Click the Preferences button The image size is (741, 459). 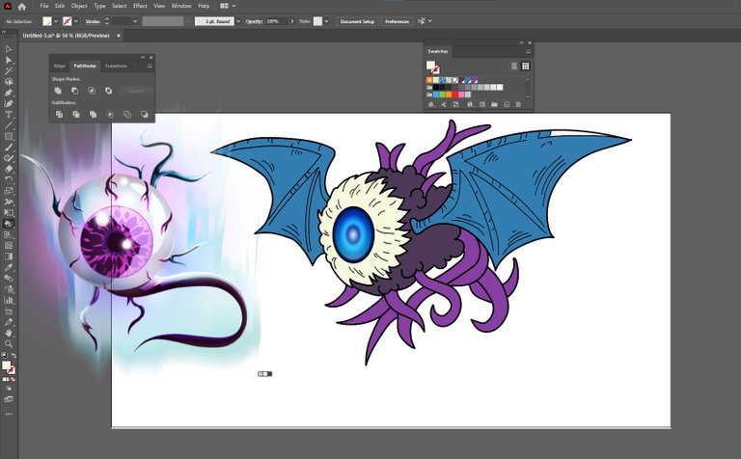pyautogui.click(x=397, y=21)
